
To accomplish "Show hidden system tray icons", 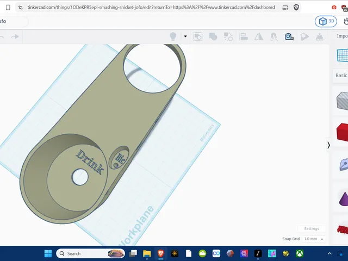I will [330, 253].
